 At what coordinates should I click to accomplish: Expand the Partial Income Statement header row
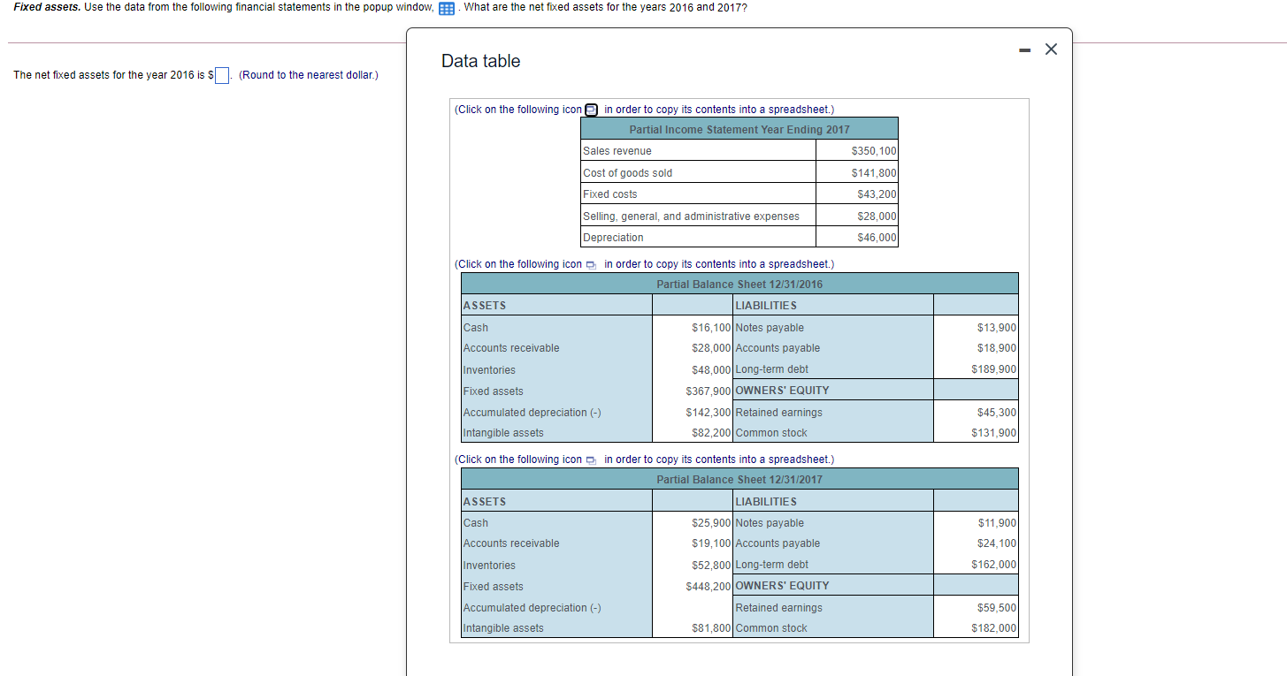tap(739, 128)
